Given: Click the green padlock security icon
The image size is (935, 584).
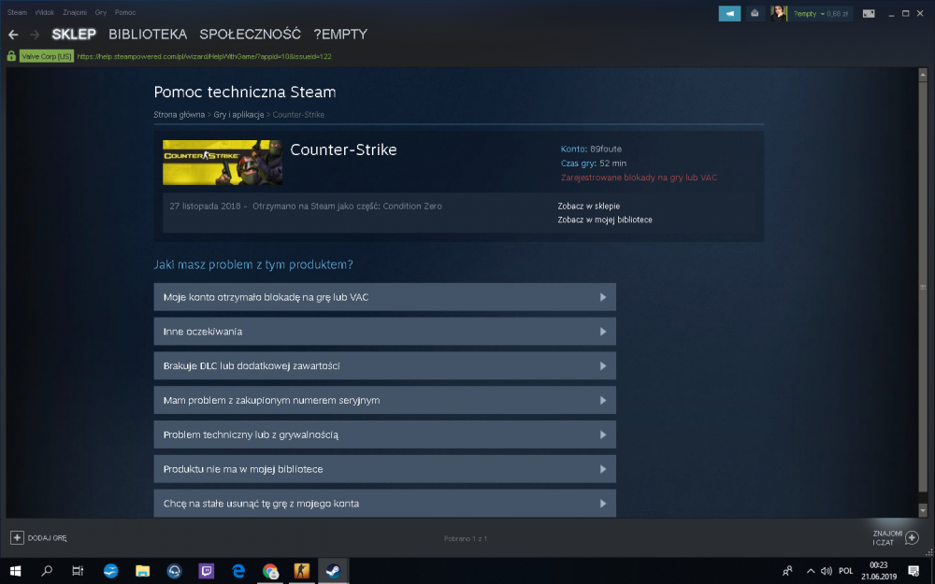Looking at the screenshot, I should click(11, 56).
